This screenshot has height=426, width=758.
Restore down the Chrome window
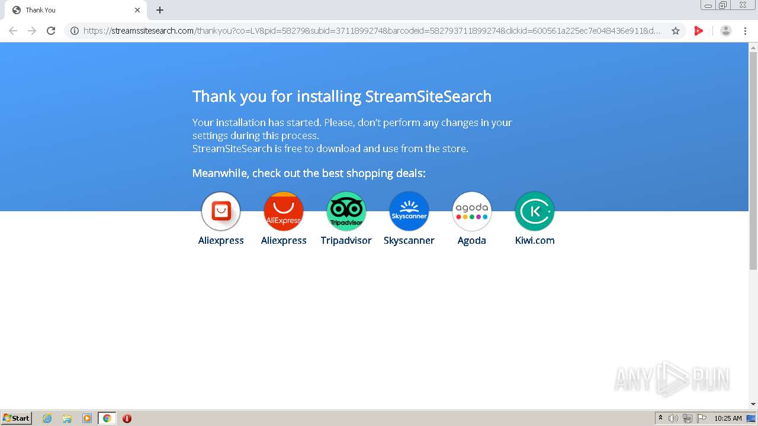pyautogui.click(x=723, y=5)
